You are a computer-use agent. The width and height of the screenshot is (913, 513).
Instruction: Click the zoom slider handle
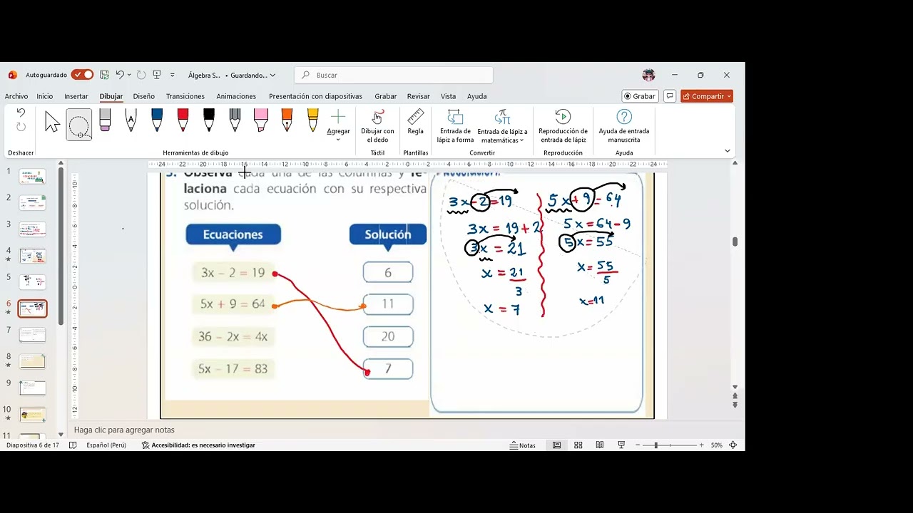pos(656,445)
